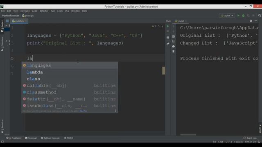262x147 pixels.
Task: Open pylist run configuration dropdown
Action: (227, 16)
